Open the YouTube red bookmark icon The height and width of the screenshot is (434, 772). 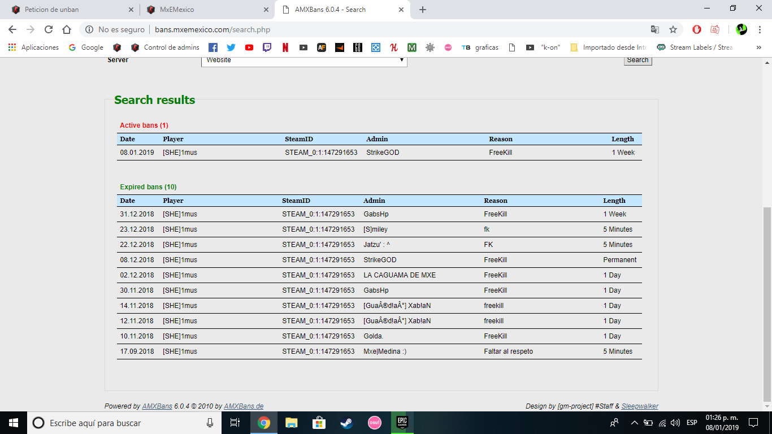pos(249,47)
